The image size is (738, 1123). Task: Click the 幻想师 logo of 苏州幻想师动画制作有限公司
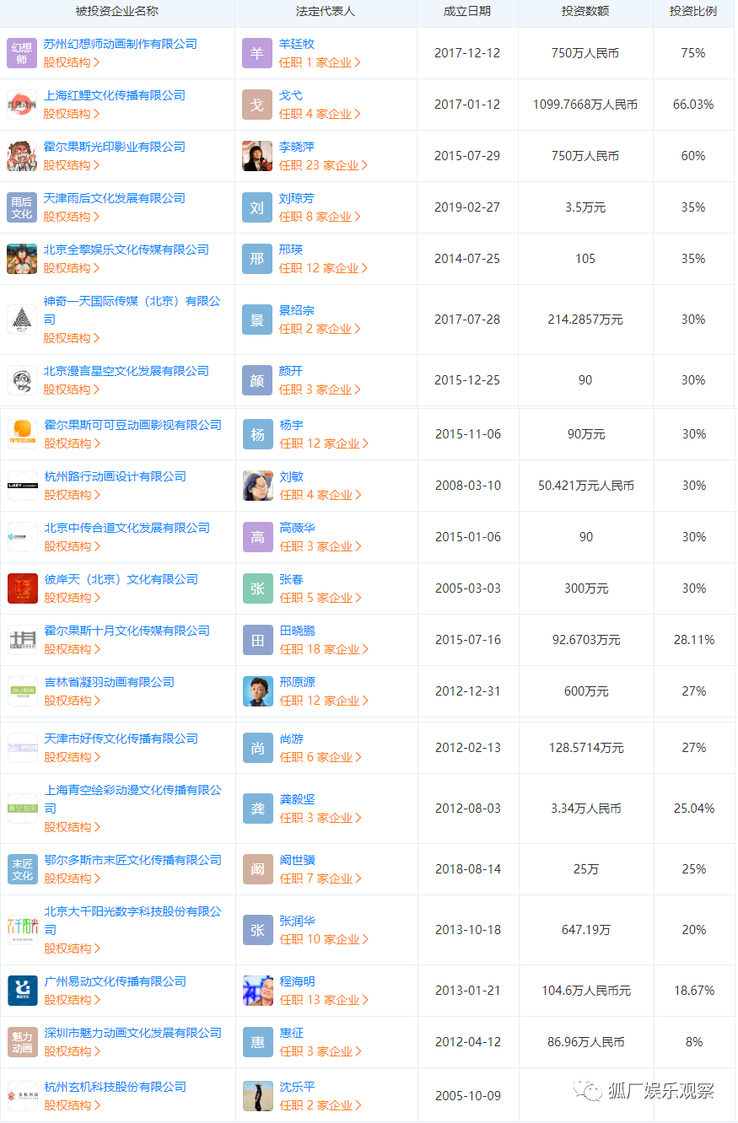pyautogui.click(x=22, y=53)
